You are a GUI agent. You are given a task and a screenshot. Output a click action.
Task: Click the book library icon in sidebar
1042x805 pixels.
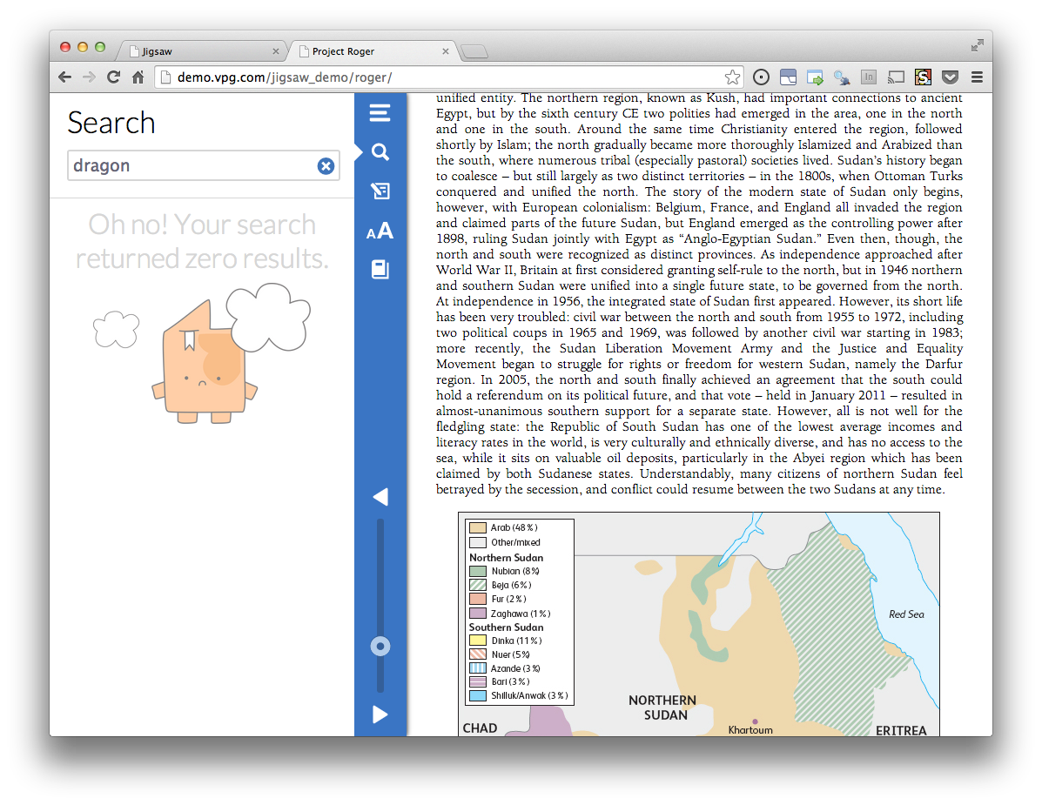pyautogui.click(x=380, y=270)
